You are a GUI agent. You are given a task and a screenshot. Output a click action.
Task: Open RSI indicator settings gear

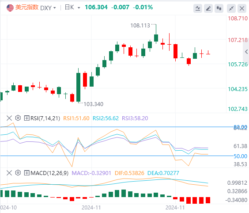point(18,118)
